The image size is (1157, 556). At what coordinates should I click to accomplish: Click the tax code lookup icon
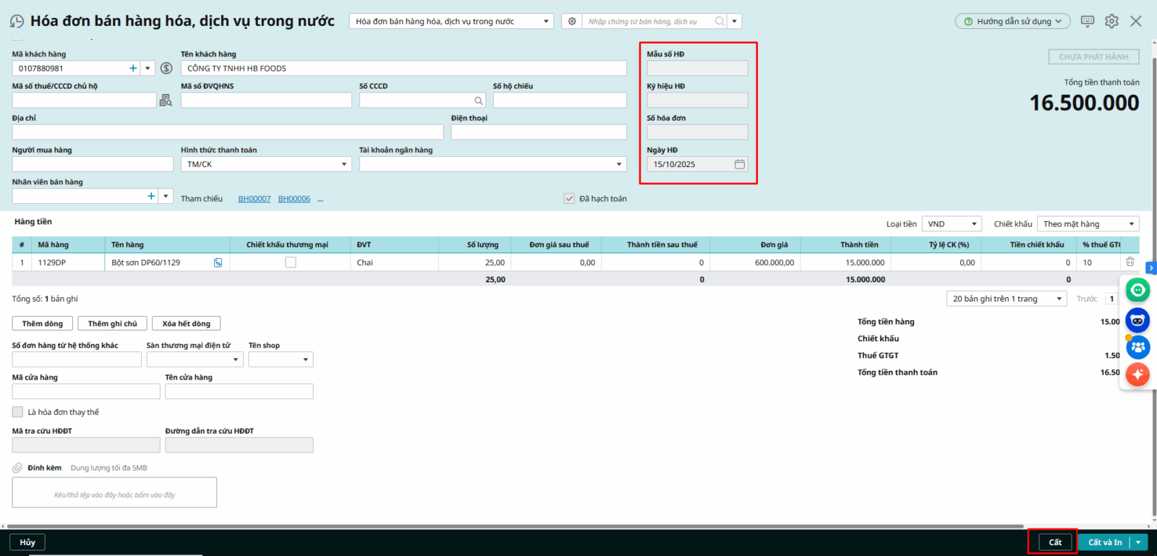point(166,100)
